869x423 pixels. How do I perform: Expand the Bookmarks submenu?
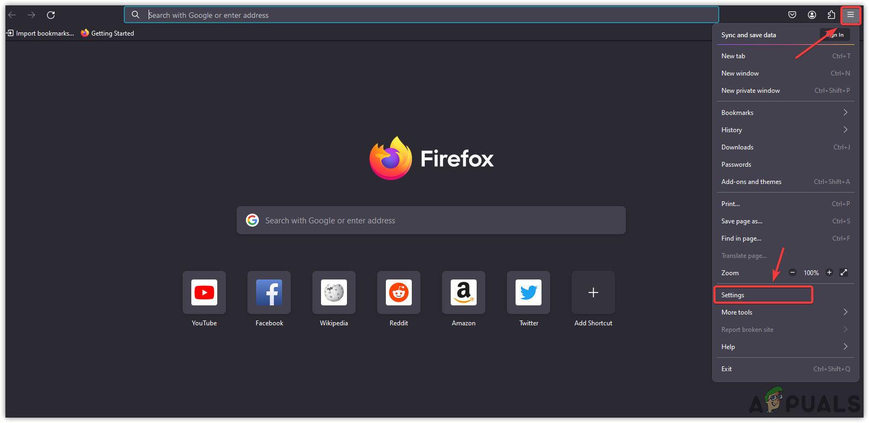point(786,113)
